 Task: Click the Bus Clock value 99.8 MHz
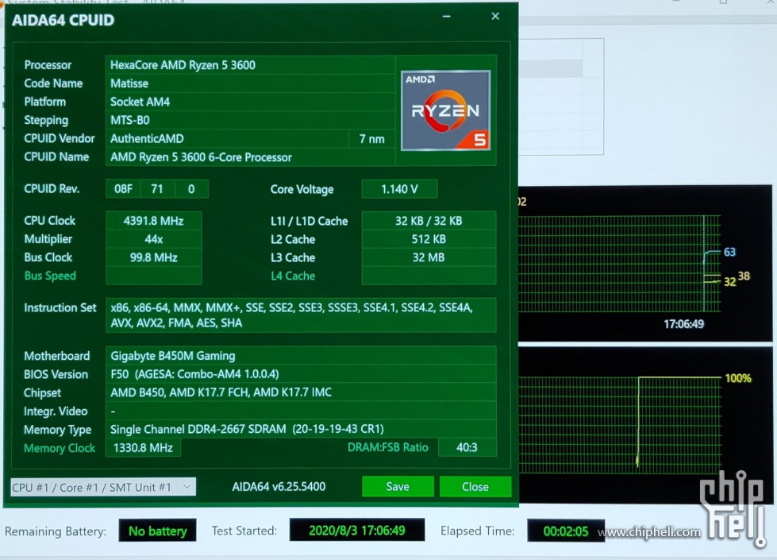click(154, 257)
